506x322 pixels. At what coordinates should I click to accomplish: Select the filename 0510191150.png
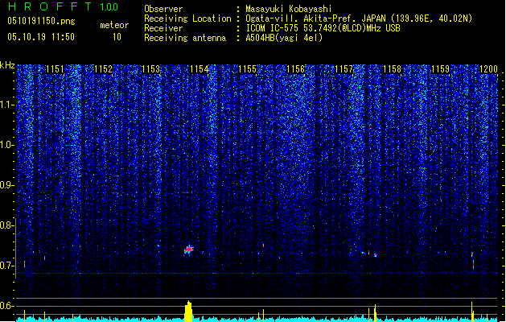[41, 22]
